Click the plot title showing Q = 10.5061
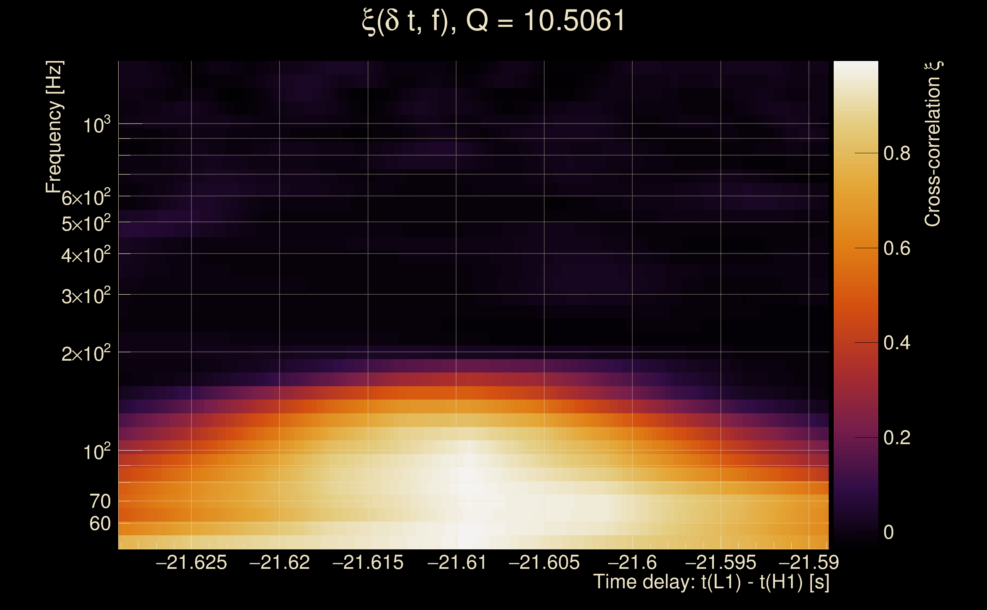987x610 pixels. (493, 21)
